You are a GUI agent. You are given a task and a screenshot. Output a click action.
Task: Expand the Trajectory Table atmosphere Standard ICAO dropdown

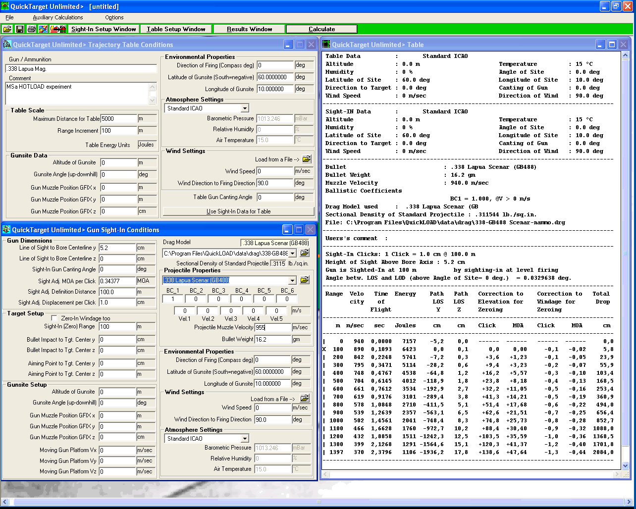pos(245,108)
